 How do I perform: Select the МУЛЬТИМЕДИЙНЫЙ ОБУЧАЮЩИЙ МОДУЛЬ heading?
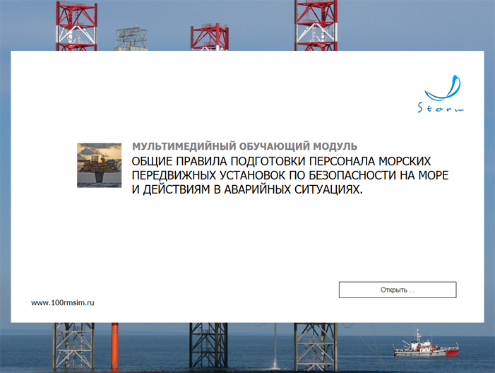point(244,146)
